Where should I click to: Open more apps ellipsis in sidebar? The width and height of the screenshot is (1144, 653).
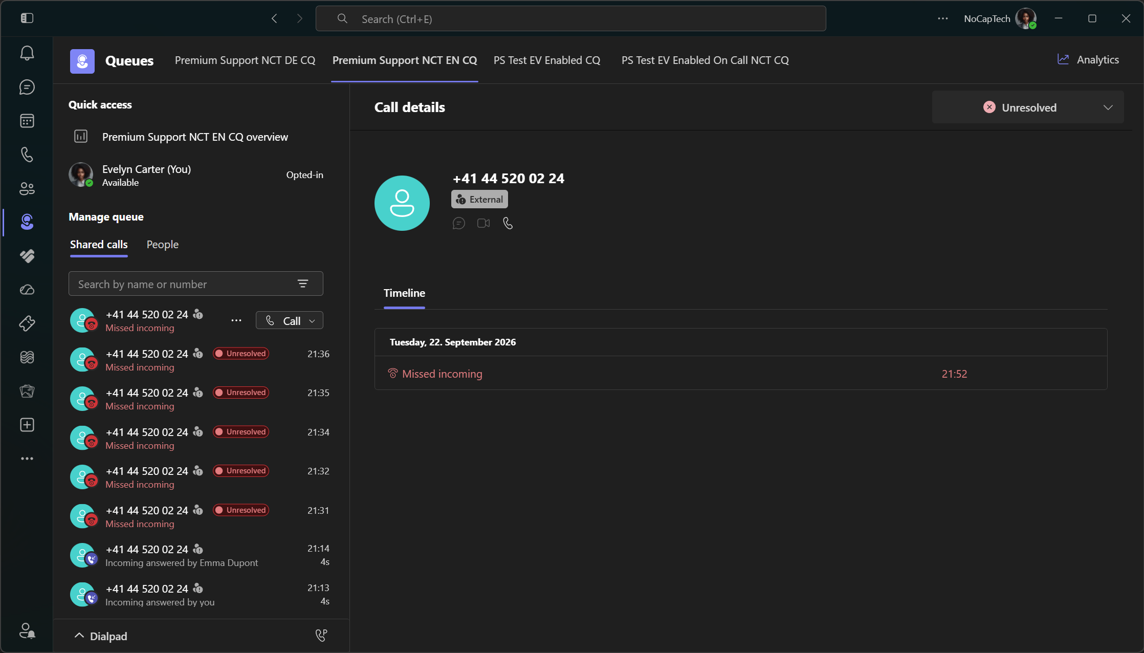[27, 459]
